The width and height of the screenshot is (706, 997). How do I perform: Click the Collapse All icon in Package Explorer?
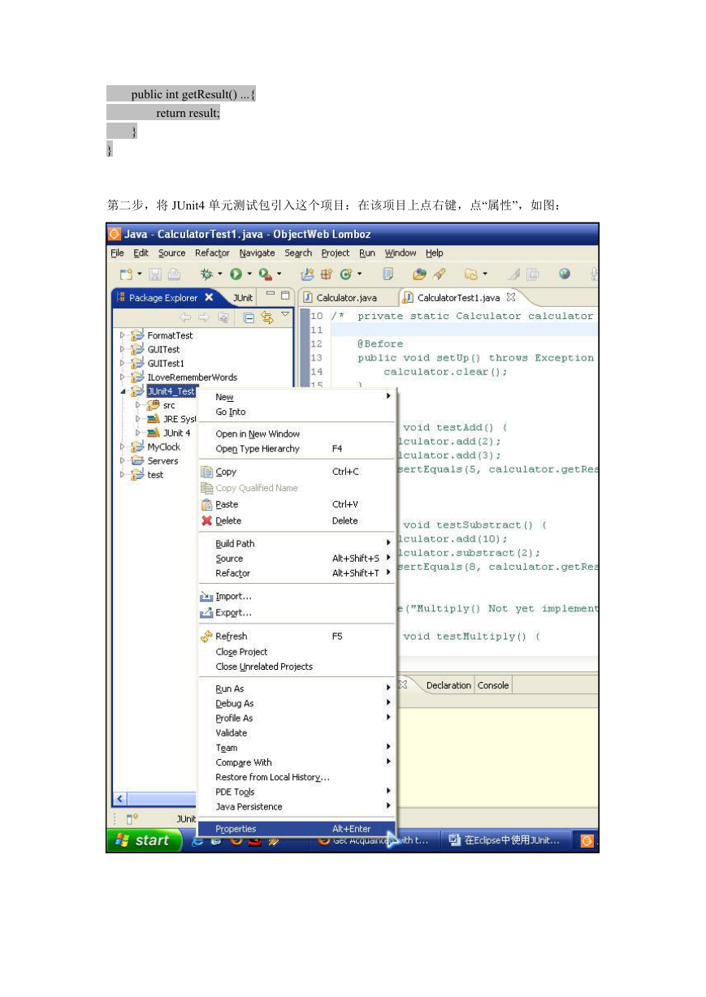click(249, 317)
